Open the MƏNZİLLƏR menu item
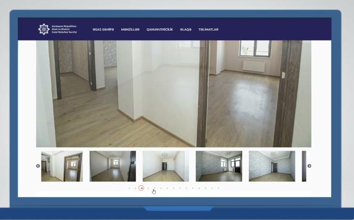The height and width of the screenshot is (220, 354). tap(130, 29)
